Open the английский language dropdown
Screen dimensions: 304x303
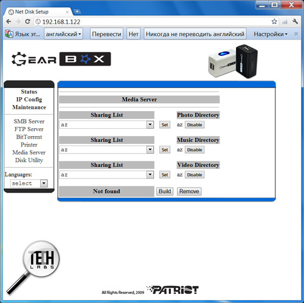coord(63,34)
